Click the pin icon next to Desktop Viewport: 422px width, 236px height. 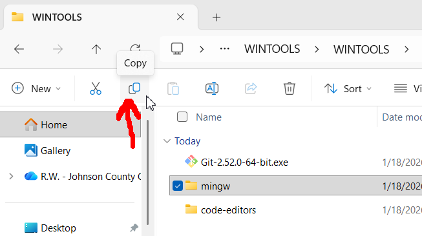pos(134,228)
